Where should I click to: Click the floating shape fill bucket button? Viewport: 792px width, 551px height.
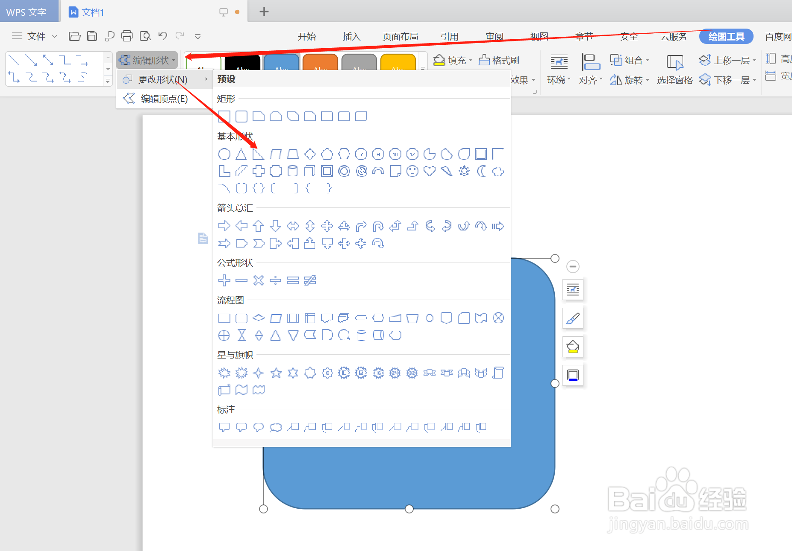click(573, 347)
